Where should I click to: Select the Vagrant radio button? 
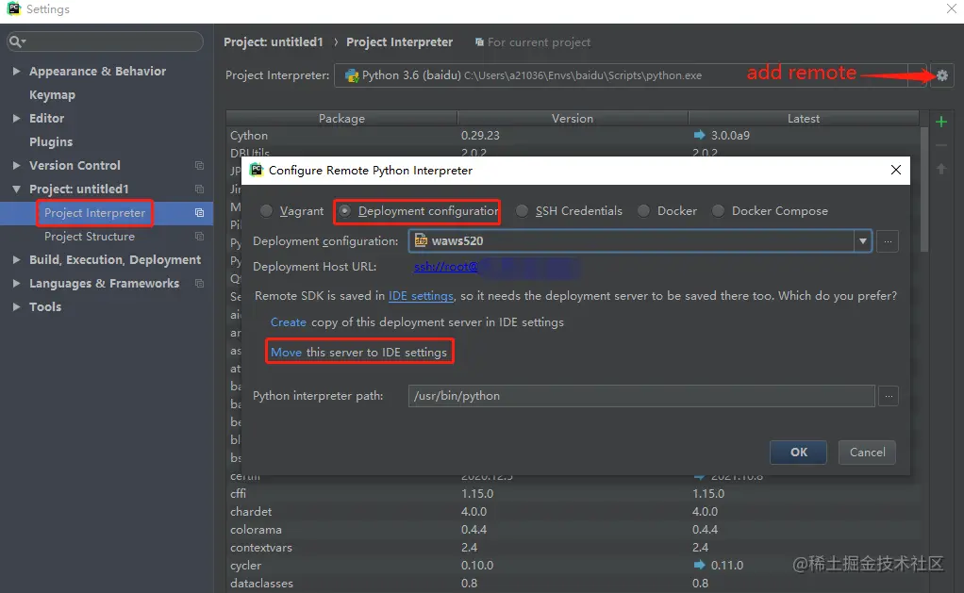click(266, 211)
